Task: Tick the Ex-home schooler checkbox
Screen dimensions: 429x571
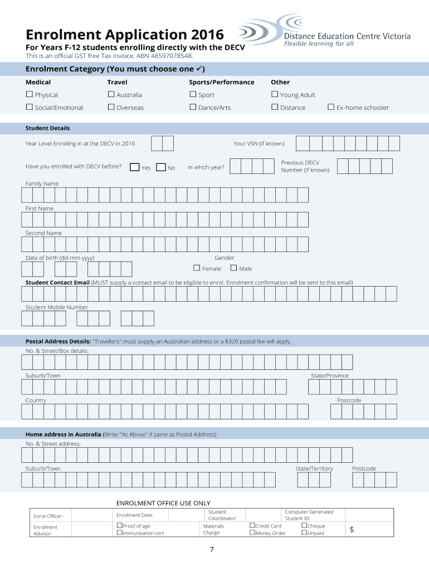Action: point(331,108)
